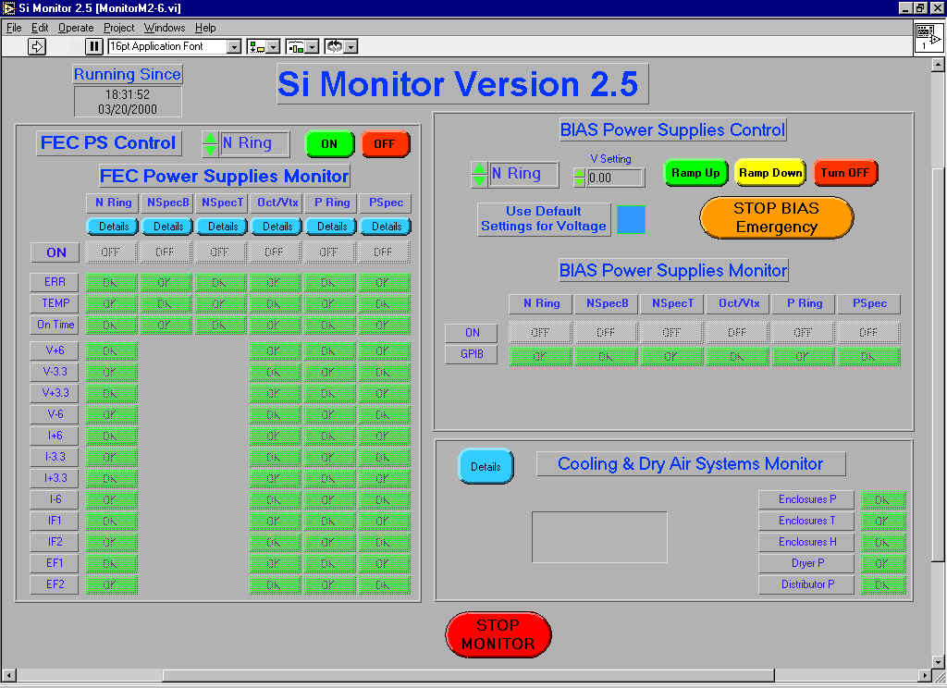Click the V Setting increment stepper
This screenshot has height=688, width=947.
(x=579, y=173)
